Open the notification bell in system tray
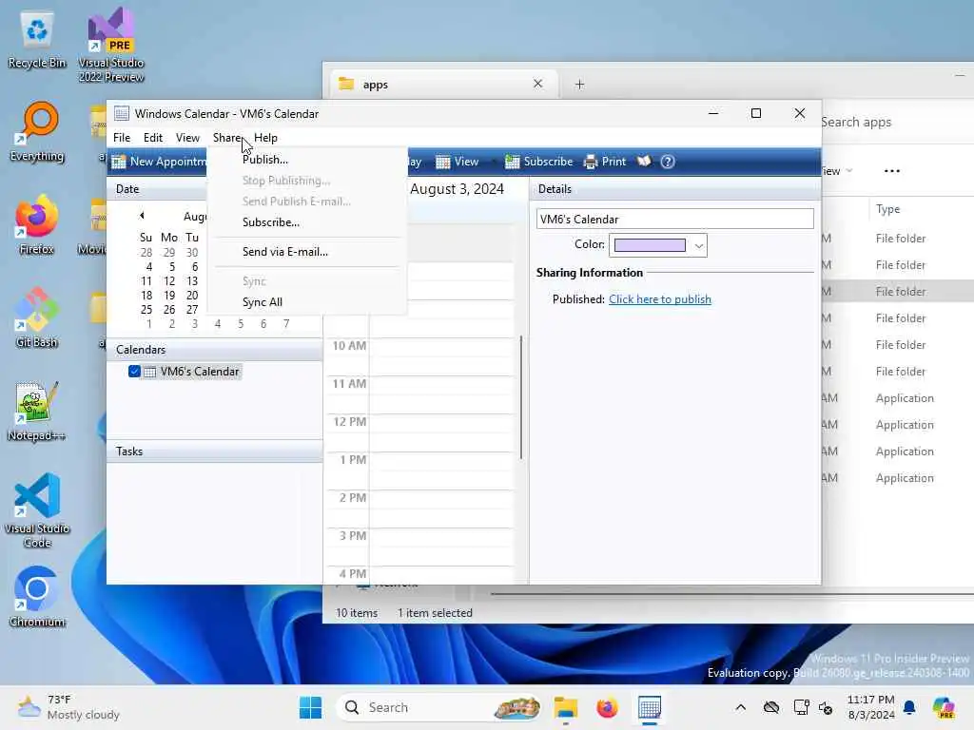The image size is (974, 730). [909, 707]
